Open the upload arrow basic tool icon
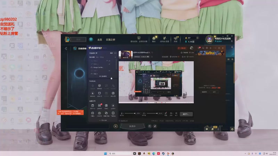278x156 pixels. pos(99,114)
